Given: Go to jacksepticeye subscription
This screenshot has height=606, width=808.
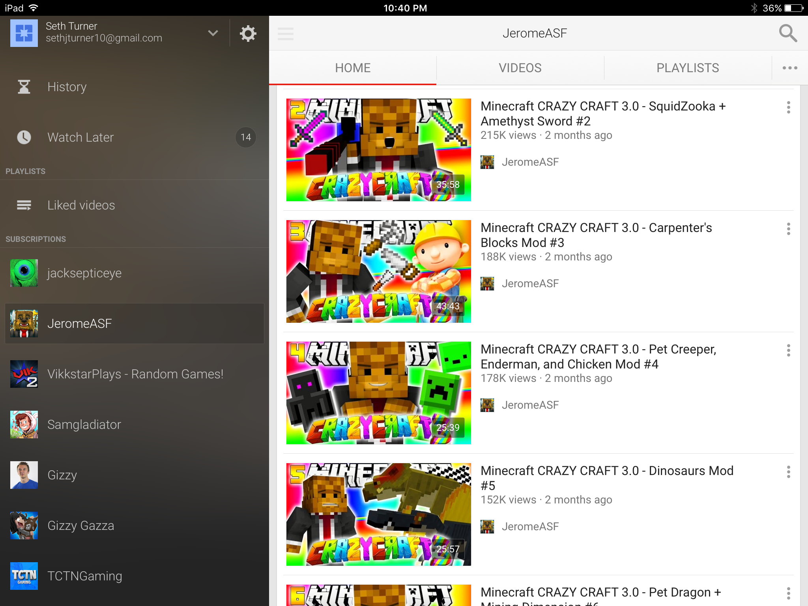Looking at the screenshot, I should coord(135,273).
